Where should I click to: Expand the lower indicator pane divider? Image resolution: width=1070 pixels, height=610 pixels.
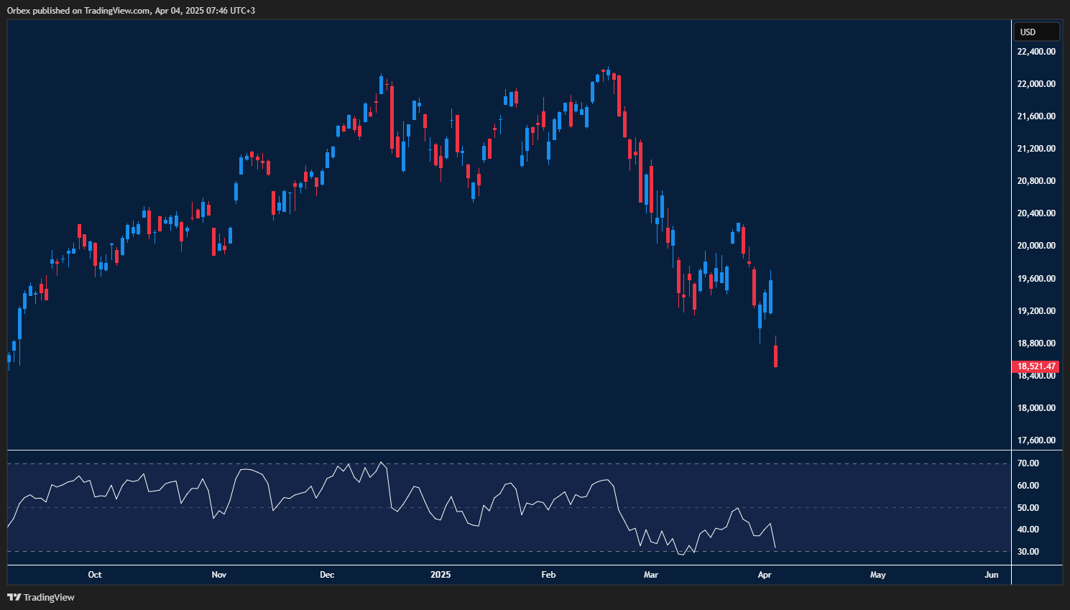pyautogui.click(x=503, y=452)
